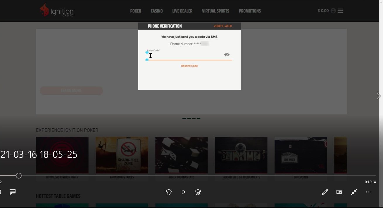Click the Resend Code link
Image resolution: width=383 pixels, height=208 pixels.
(x=189, y=66)
